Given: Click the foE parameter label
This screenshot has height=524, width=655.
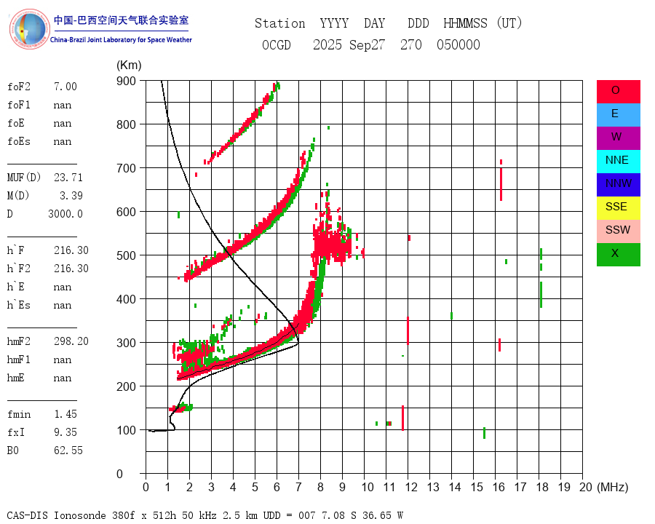Looking at the screenshot, I should [x=16, y=123].
